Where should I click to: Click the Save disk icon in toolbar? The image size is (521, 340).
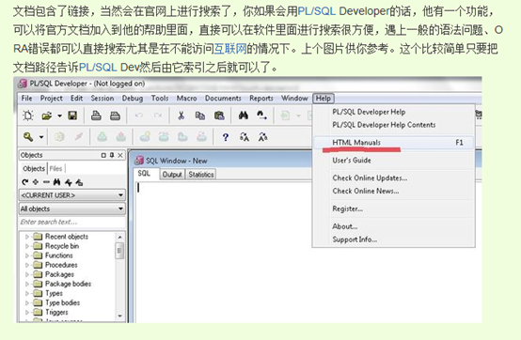(x=72, y=116)
